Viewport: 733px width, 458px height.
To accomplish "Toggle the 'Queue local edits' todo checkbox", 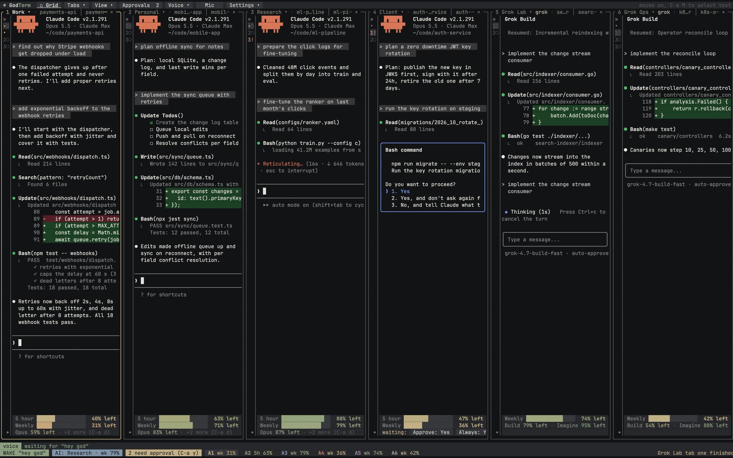I will point(151,130).
